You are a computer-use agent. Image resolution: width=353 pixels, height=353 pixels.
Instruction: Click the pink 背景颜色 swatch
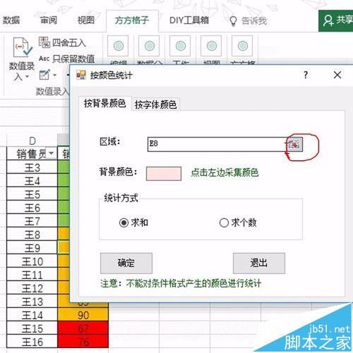(x=164, y=174)
